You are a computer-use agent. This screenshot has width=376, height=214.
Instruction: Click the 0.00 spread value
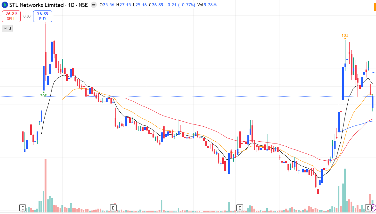(x=27, y=16)
